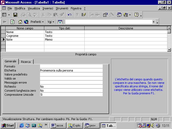The width and height of the screenshot is (172, 129).
Task: Undo the last action with arrow icon
Action: click(x=70, y=15)
